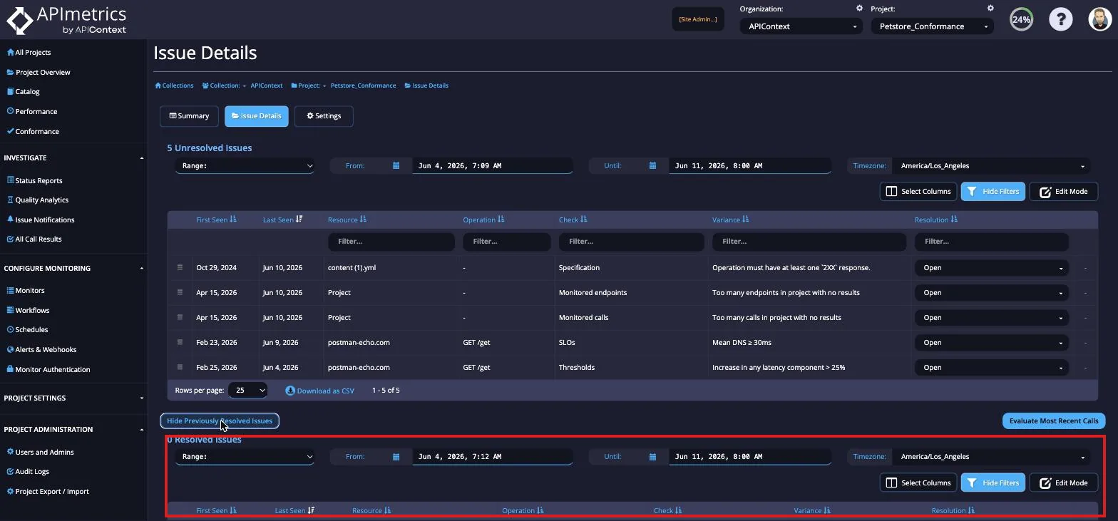
Task: Click the Collections breadcrumb
Action: coord(175,86)
